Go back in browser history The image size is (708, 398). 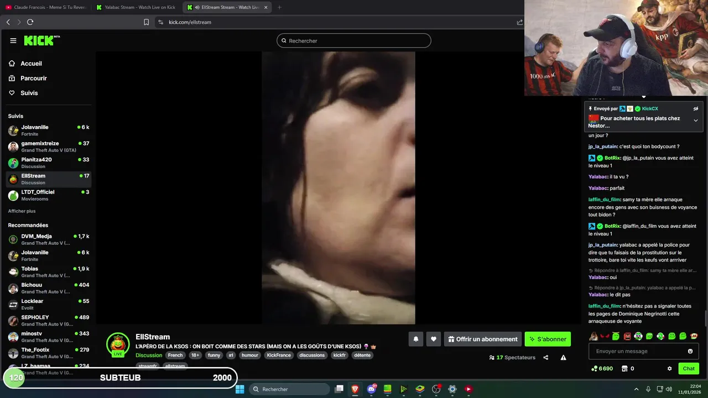click(x=8, y=22)
